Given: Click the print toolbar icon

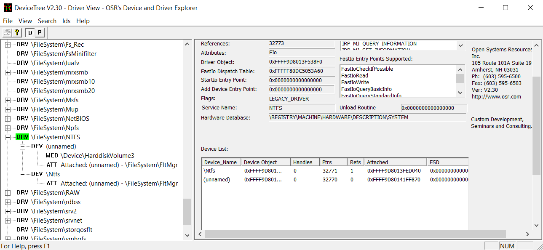Looking at the screenshot, I should (7, 32).
